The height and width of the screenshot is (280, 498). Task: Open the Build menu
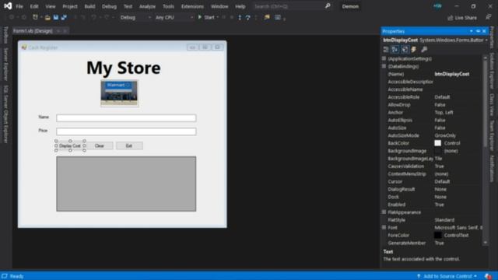[89, 6]
